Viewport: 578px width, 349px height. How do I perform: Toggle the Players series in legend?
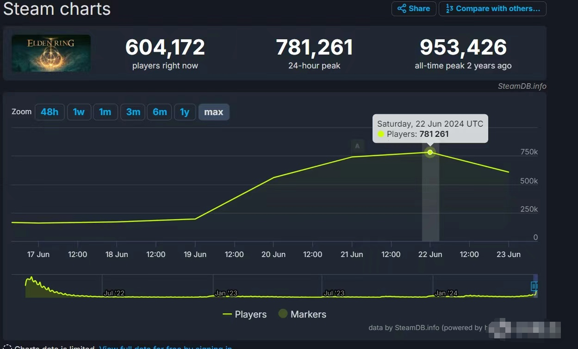coord(245,314)
